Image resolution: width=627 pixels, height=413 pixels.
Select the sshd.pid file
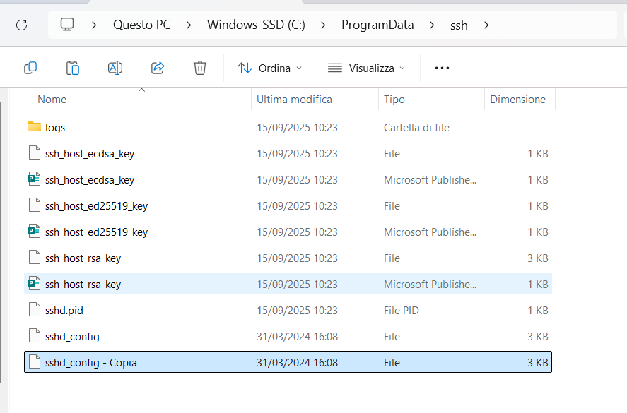64,310
